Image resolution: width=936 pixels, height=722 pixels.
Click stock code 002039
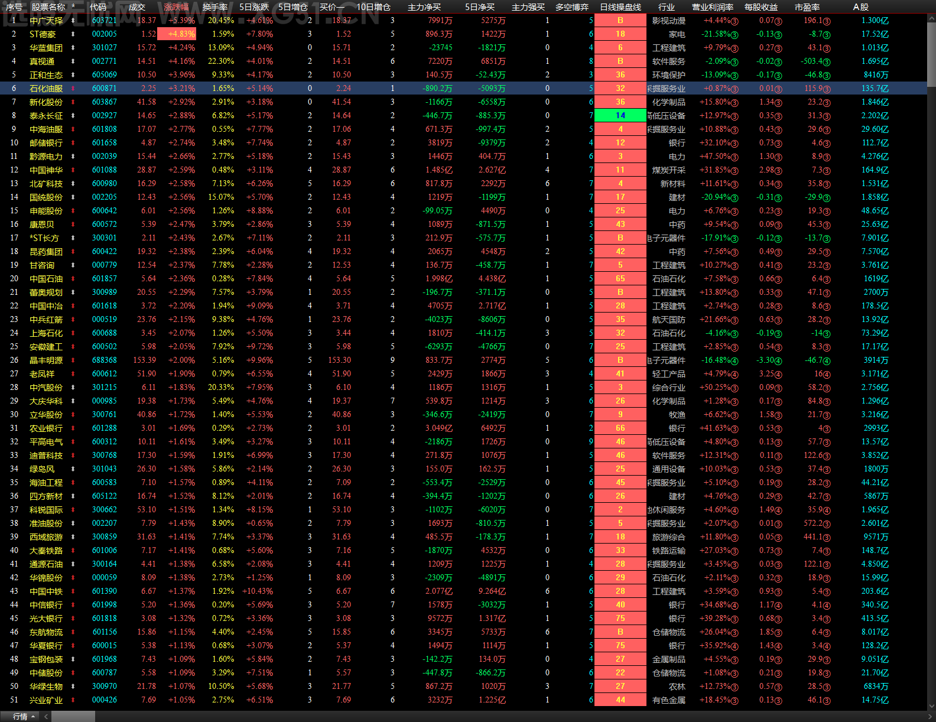(x=105, y=157)
